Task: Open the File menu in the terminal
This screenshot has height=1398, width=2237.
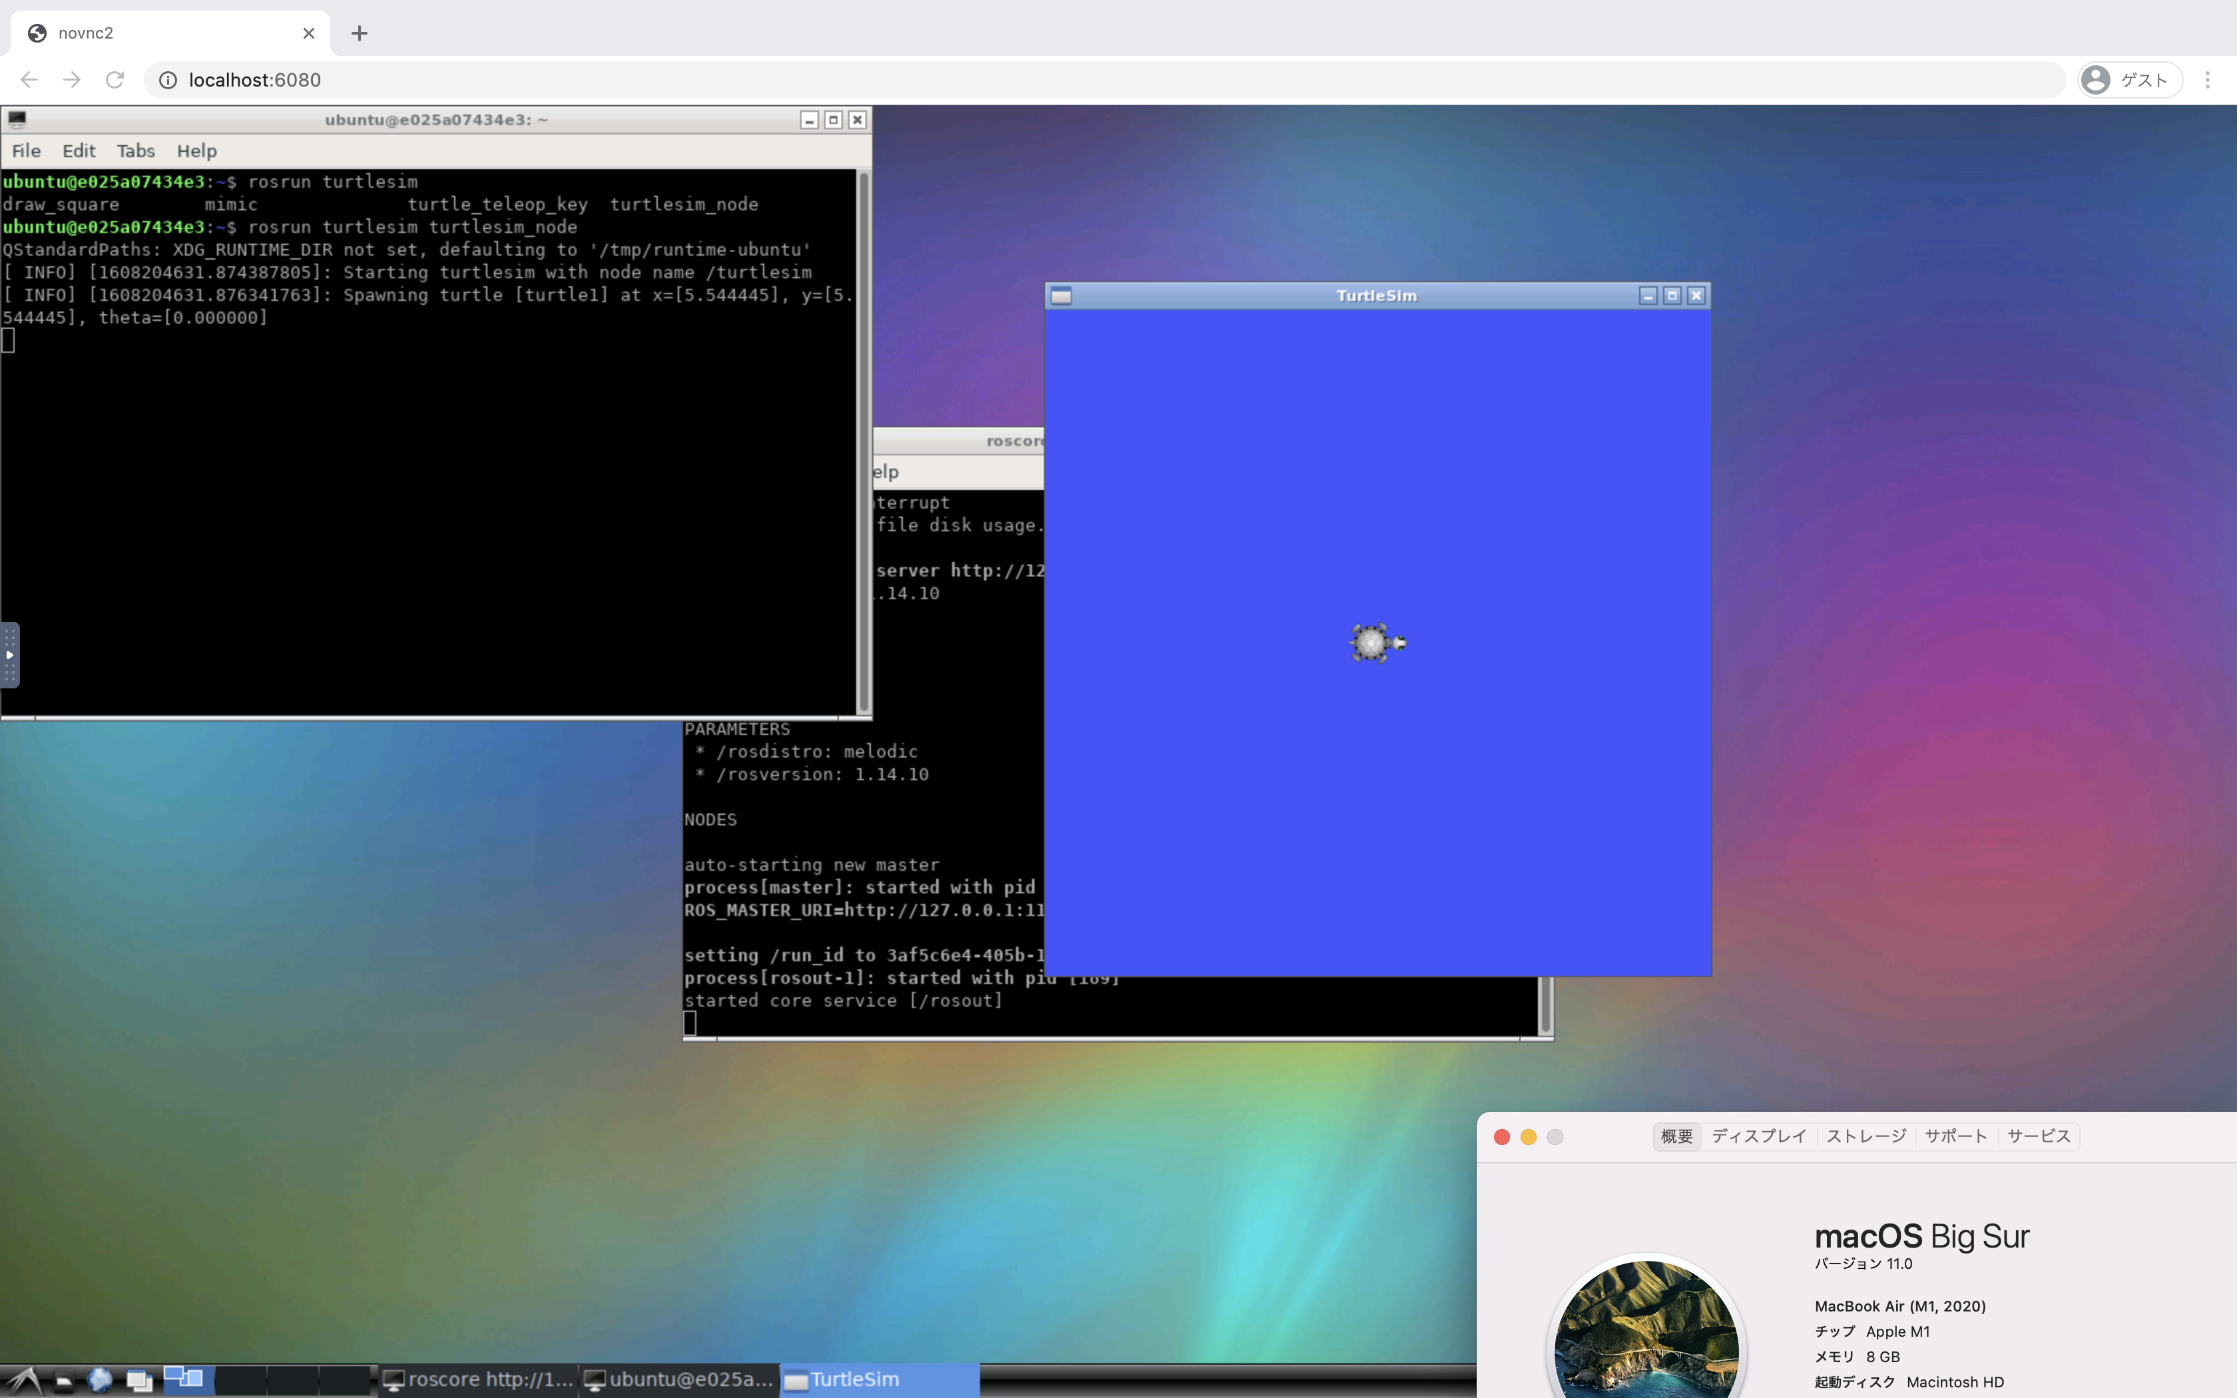Action: click(26, 150)
